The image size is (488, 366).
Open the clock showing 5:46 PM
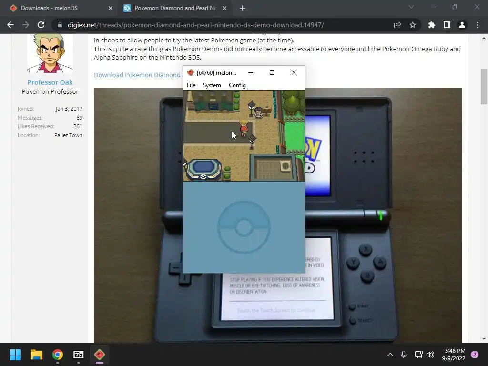click(454, 355)
